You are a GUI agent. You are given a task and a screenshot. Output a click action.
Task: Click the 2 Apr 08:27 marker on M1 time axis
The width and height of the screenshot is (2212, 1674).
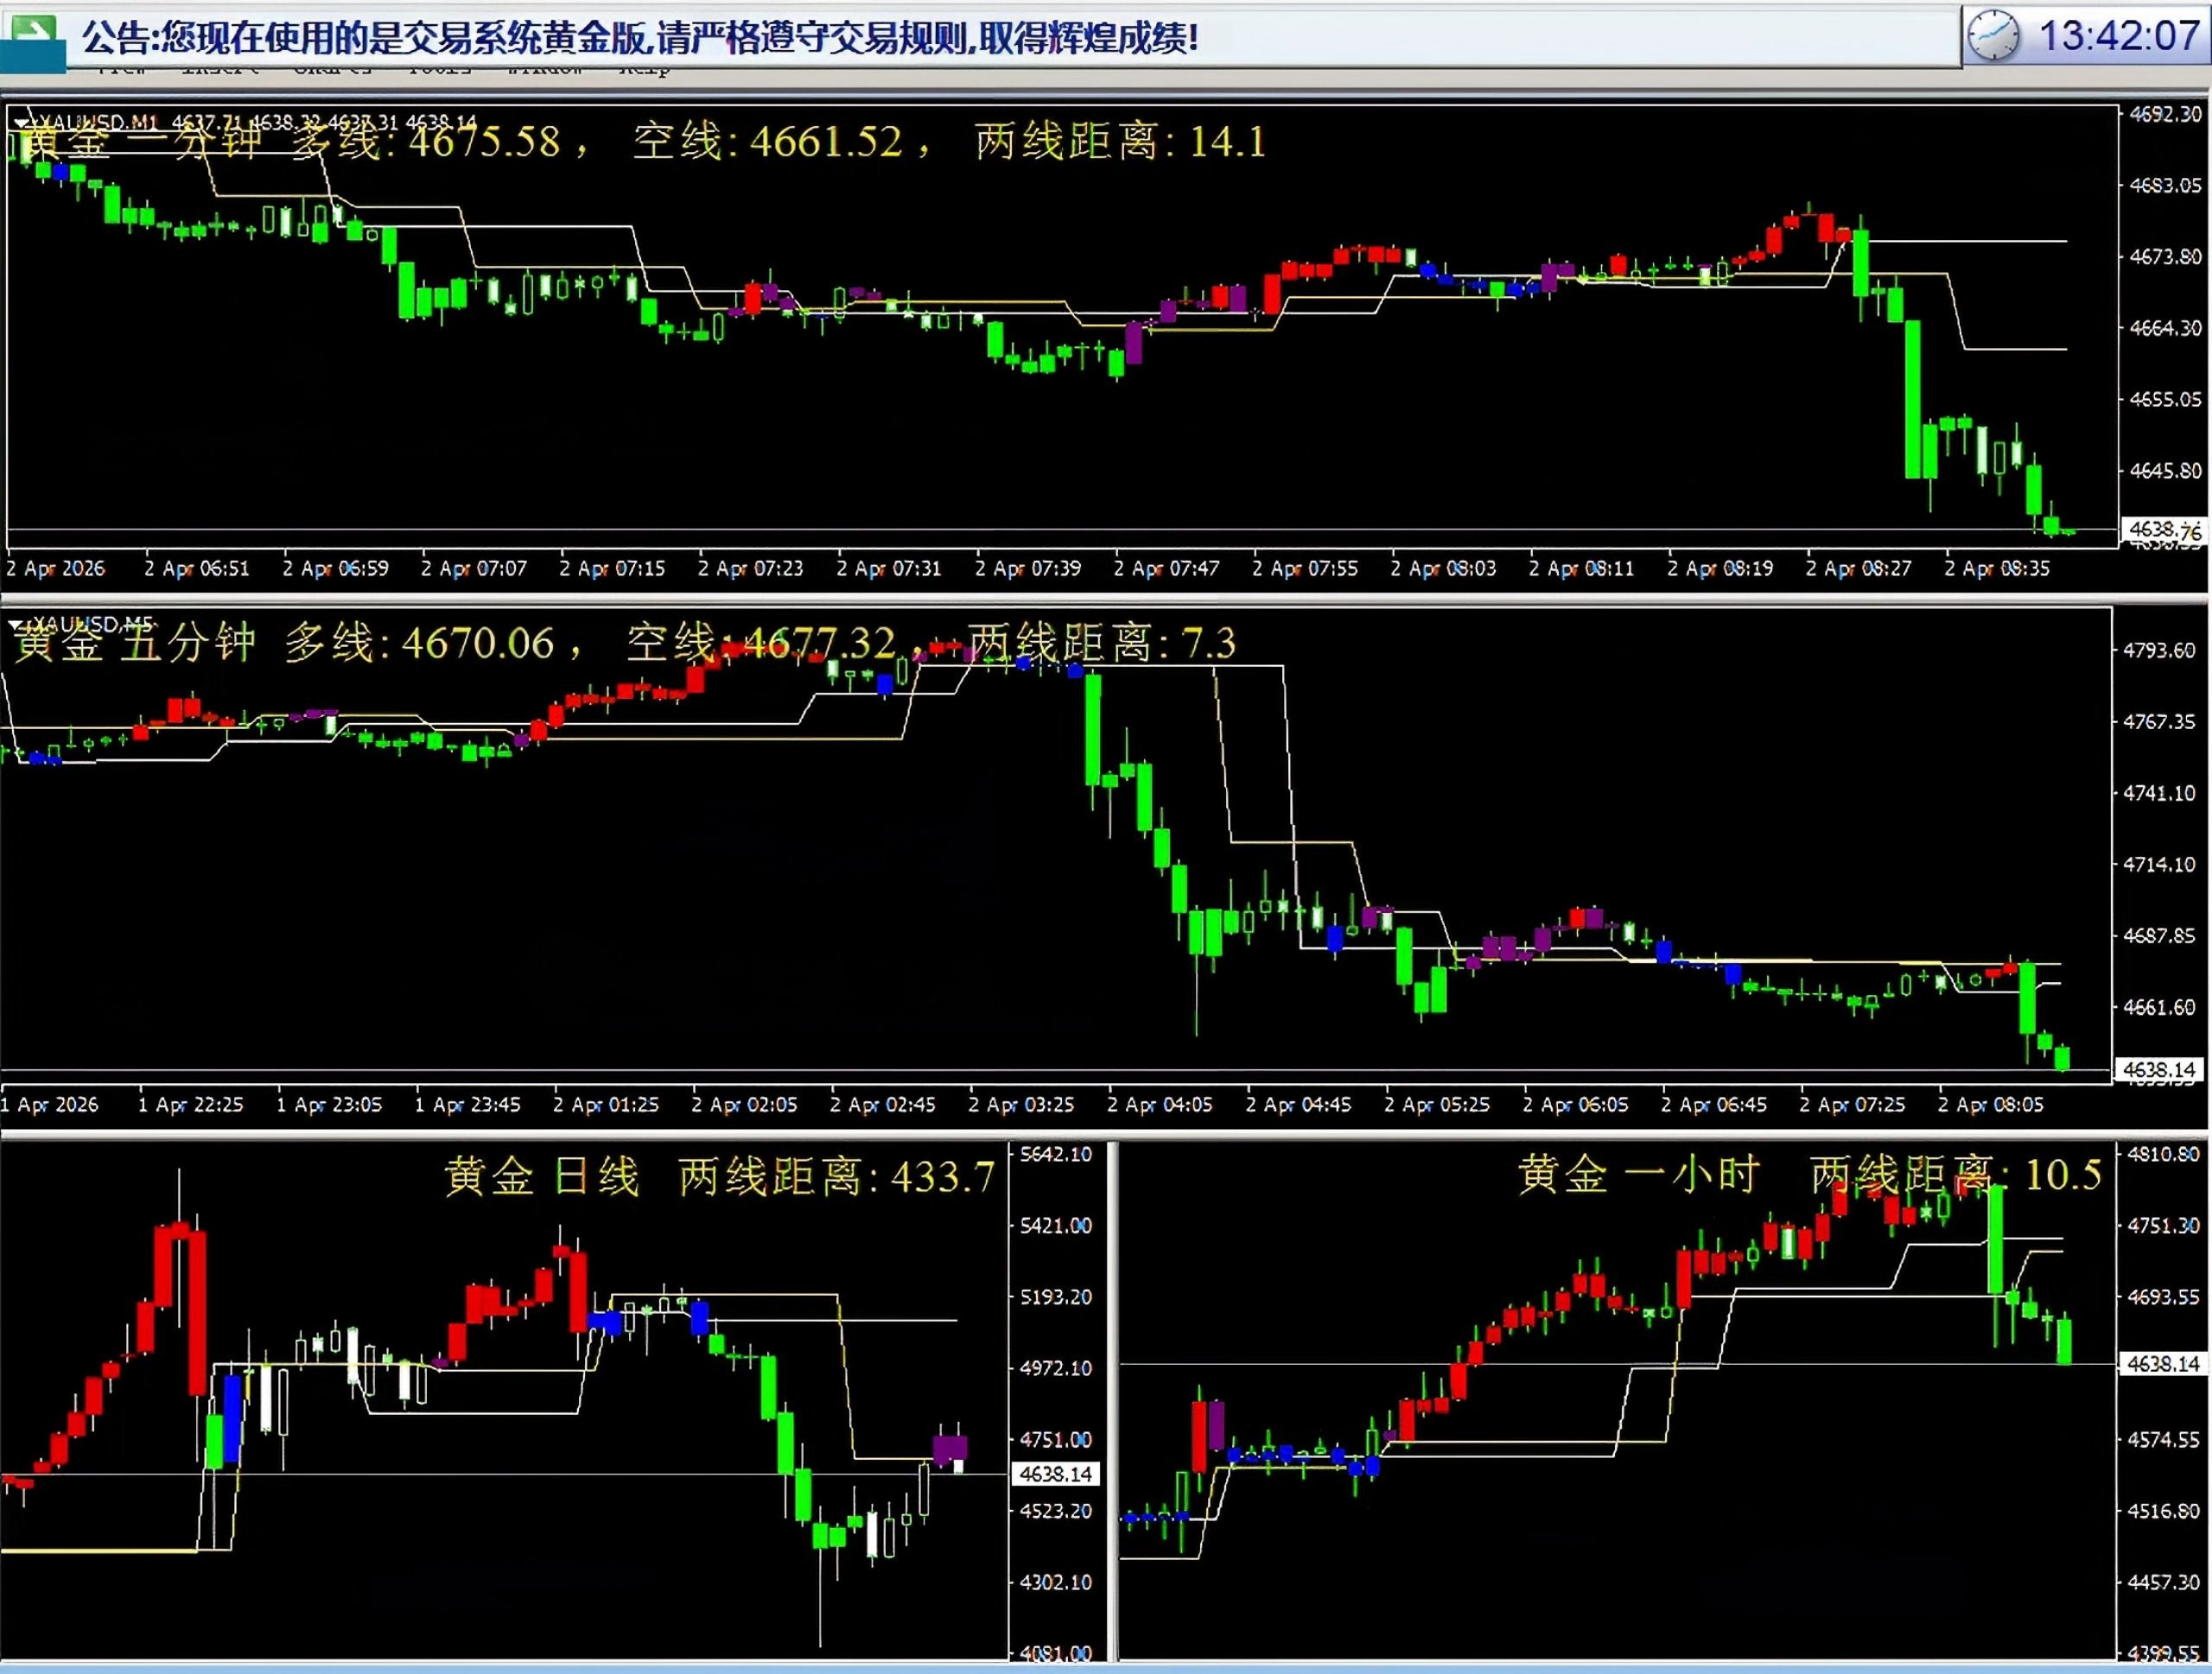coord(1857,568)
